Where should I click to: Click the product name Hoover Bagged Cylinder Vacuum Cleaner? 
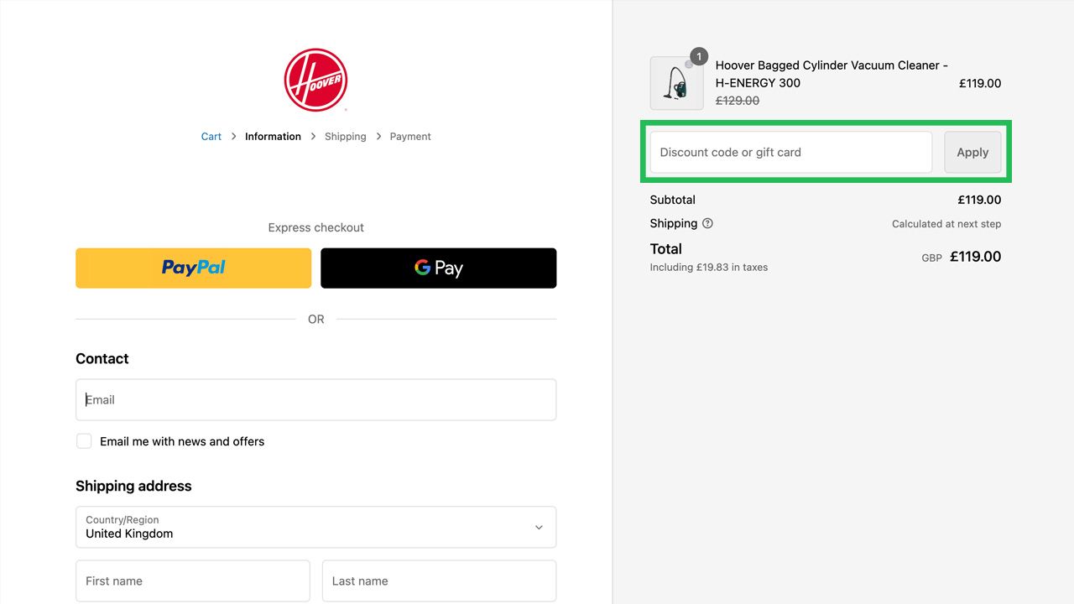(x=832, y=74)
